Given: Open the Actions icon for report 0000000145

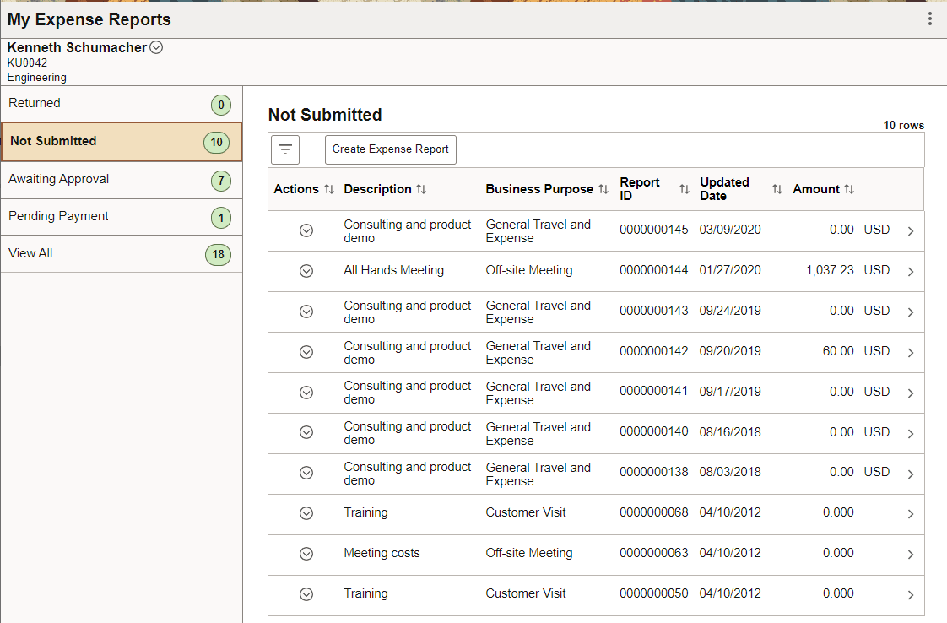Looking at the screenshot, I should point(306,230).
